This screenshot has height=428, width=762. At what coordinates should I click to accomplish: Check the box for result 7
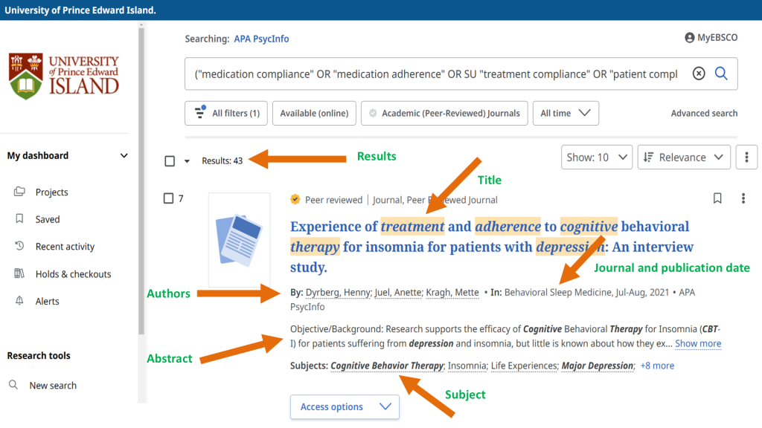pos(168,198)
